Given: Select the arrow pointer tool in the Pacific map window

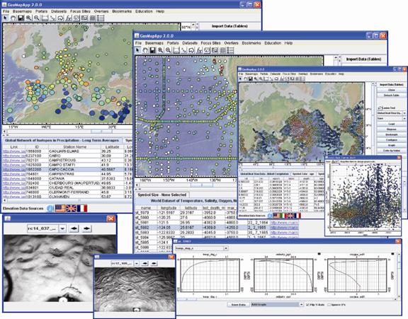Looking at the screenshot, I should (137, 50).
